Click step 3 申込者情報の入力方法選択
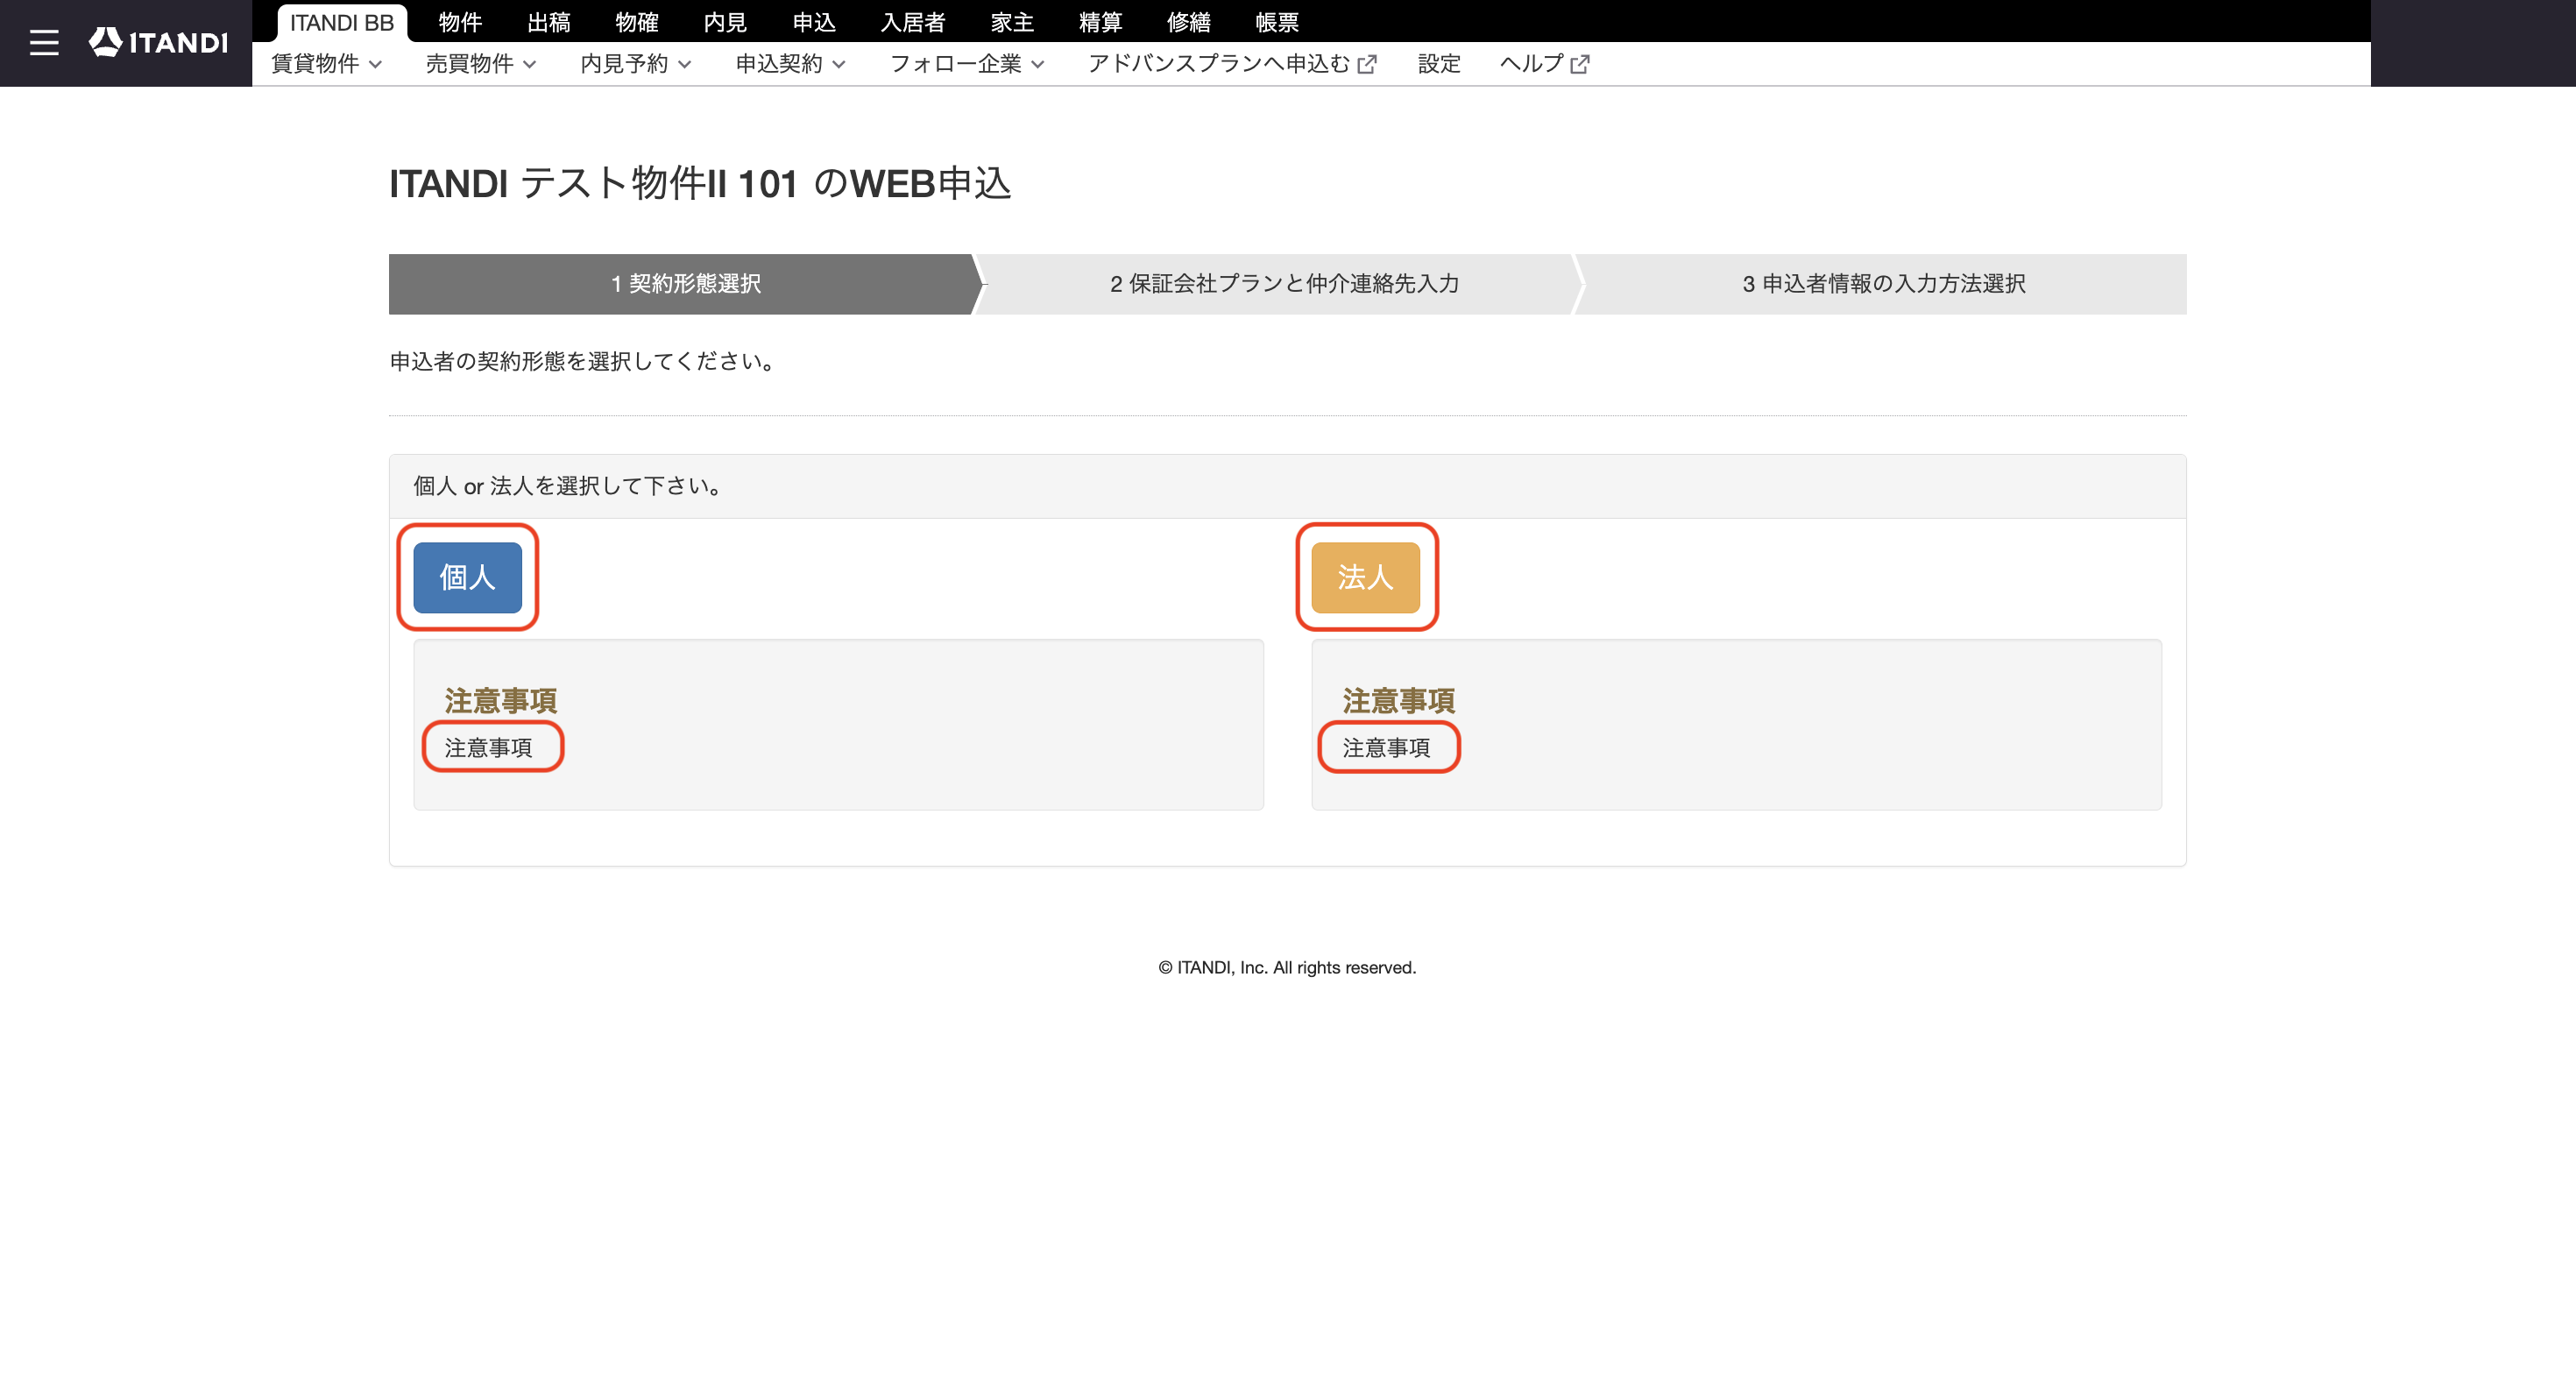 click(1884, 284)
